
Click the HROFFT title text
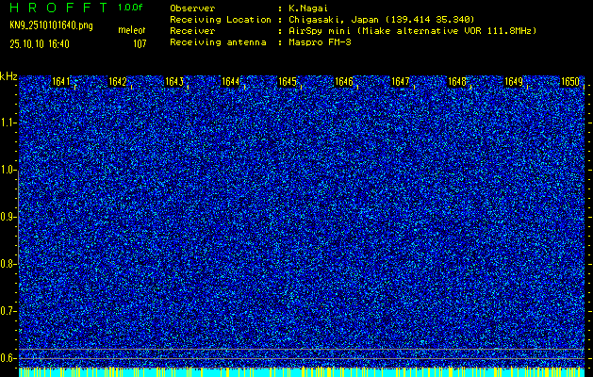point(57,8)
